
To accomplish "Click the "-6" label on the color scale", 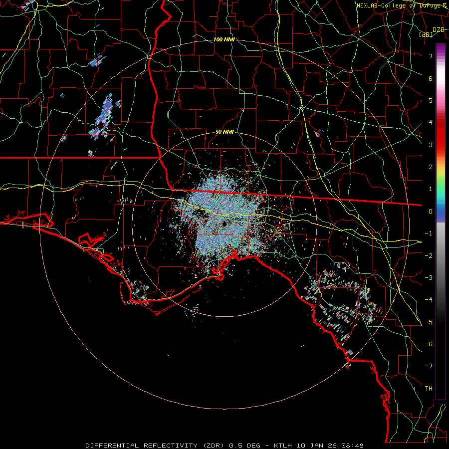I will click(429, 344).
